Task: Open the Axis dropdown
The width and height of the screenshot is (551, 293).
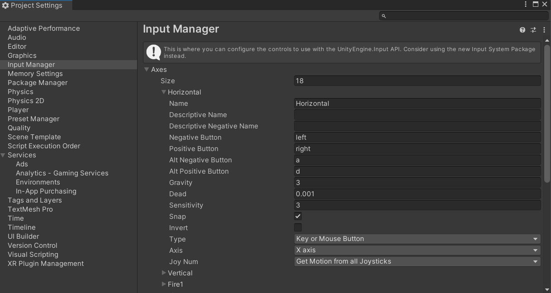Action: (417, 250)
